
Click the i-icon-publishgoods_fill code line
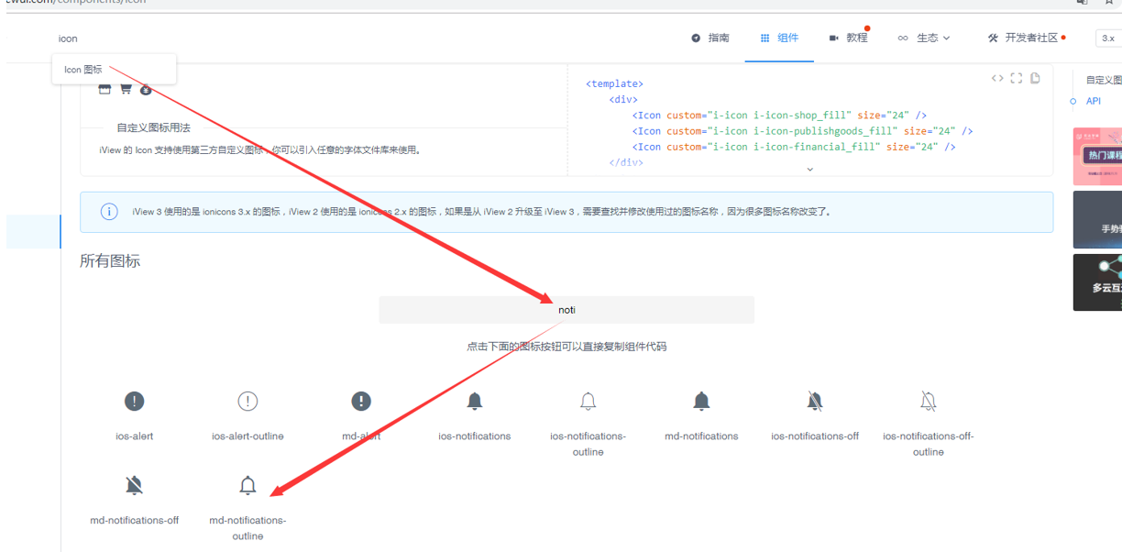[x=802, y=131]
